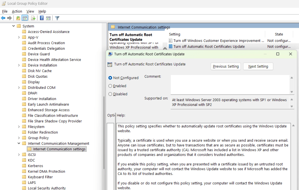Click the Back arrow toolbar icon
This screenshot has height=190, width=299.
(x=3, y=18)
